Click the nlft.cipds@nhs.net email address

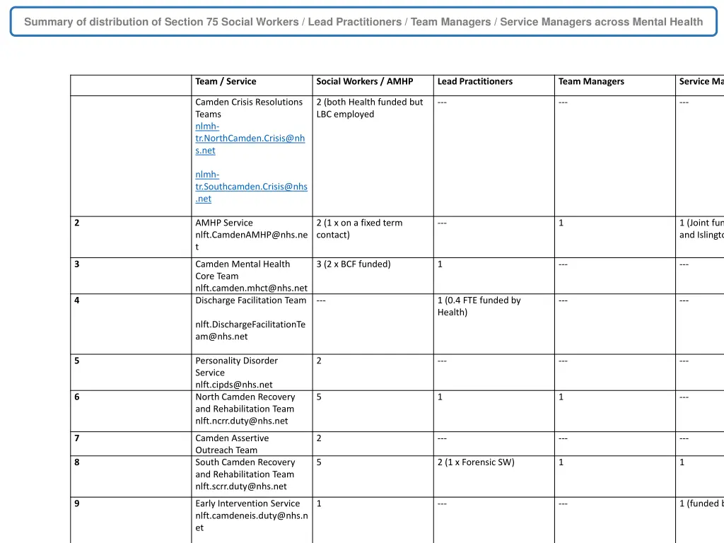233,384
